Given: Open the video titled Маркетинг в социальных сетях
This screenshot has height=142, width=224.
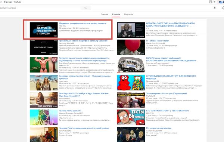Looking at the screenshot, I should [x=83, y=23].
